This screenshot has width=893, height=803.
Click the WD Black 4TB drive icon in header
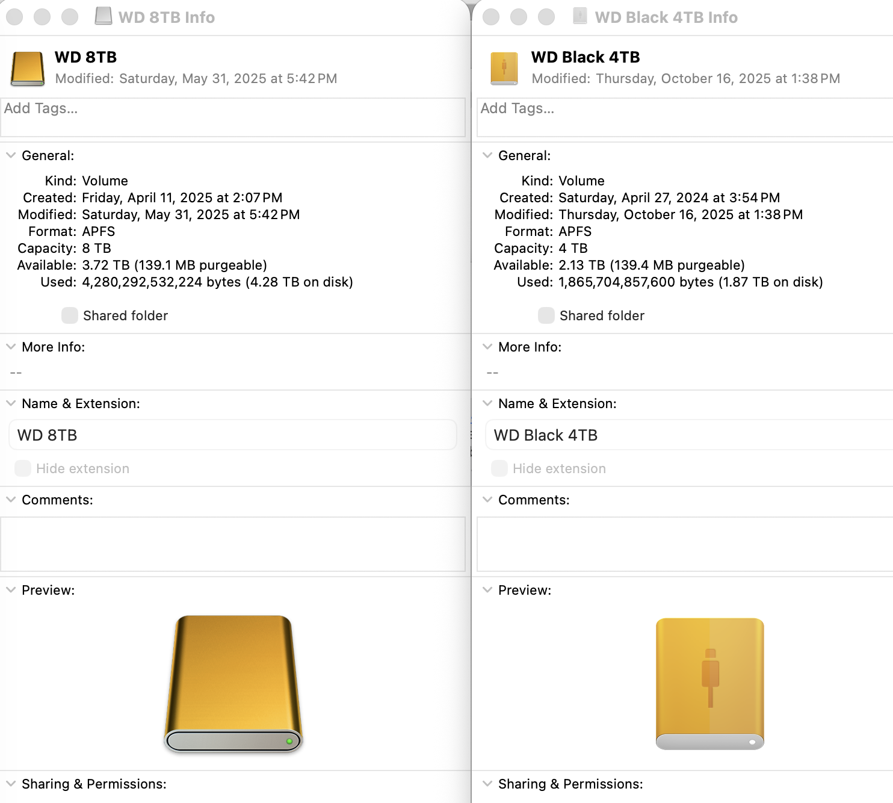tap(504, 69)
